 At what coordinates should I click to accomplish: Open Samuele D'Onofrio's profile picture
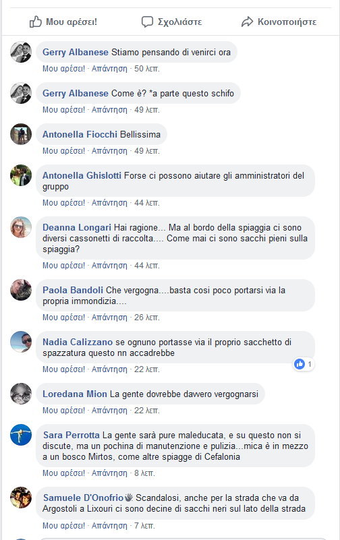[21, 498]
